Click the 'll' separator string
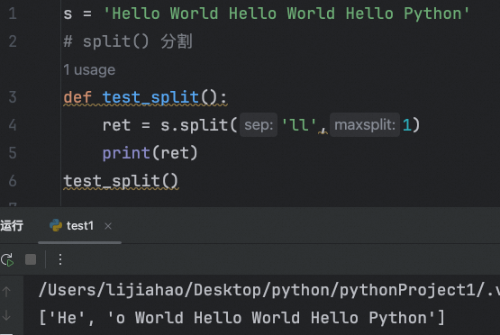This screenshot has height=335, width=500. coord(299,124)
